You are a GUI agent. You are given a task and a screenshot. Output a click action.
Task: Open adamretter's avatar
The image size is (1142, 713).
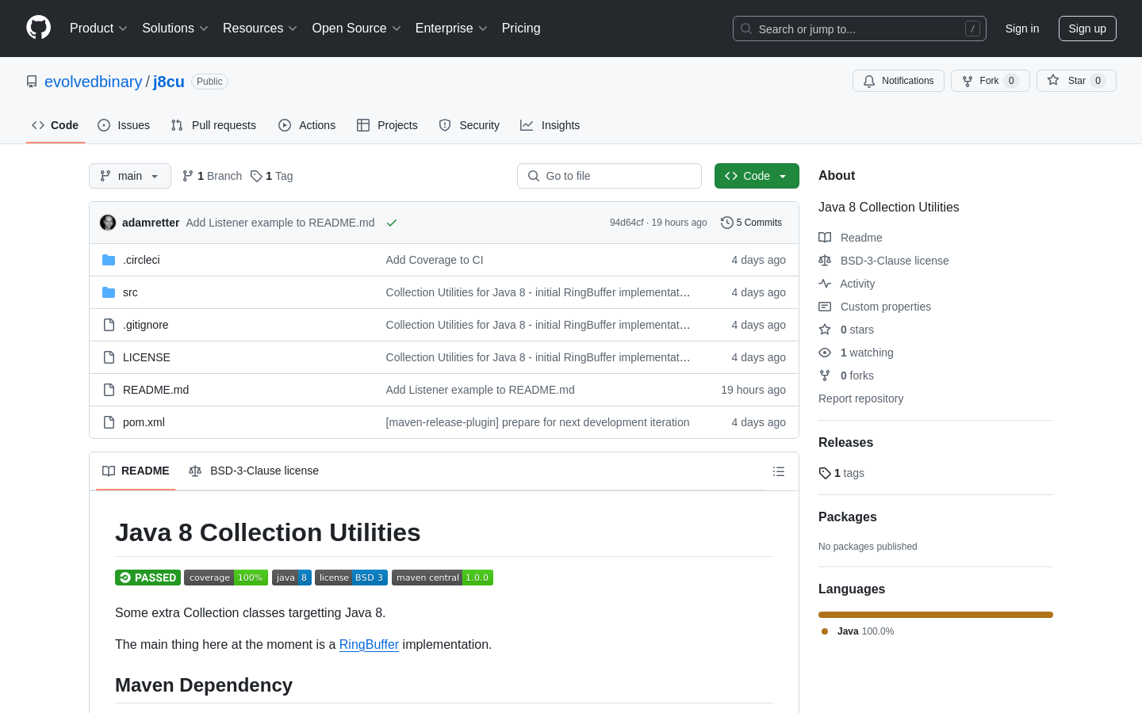[x=108, y=223]
